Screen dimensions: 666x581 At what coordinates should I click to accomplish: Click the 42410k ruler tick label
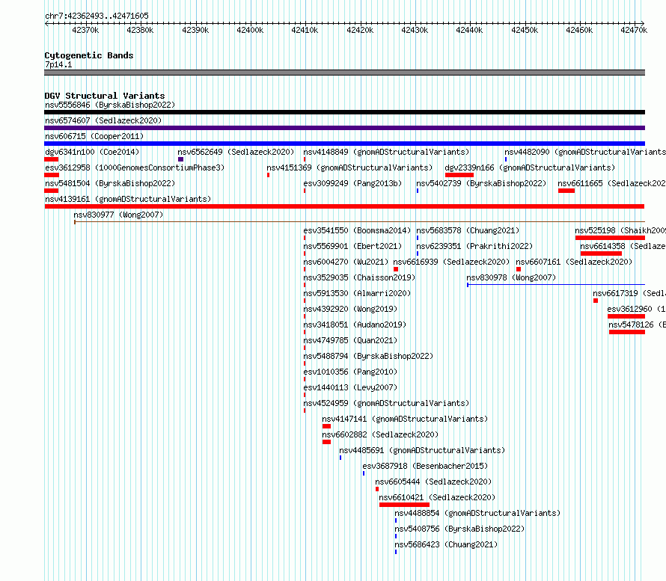[305, 30]
